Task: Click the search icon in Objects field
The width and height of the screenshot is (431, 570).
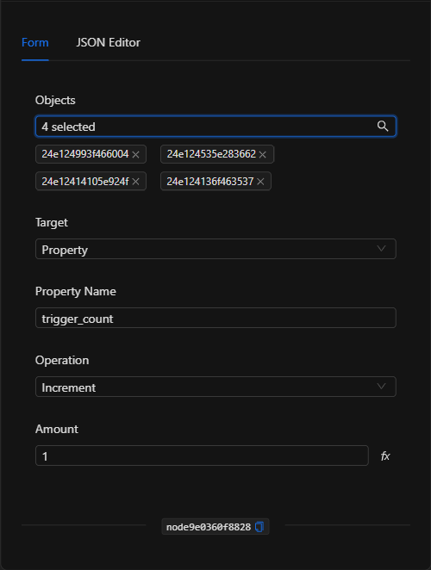Action: pos(382,127)
